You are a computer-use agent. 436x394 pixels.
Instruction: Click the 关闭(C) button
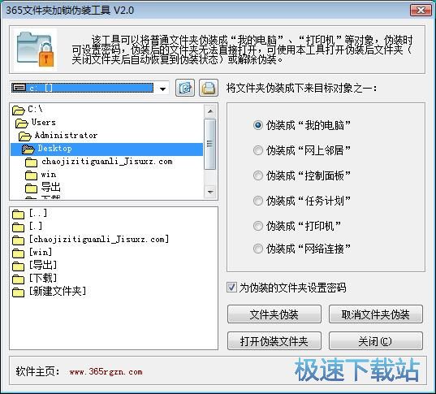pos(376,341)
